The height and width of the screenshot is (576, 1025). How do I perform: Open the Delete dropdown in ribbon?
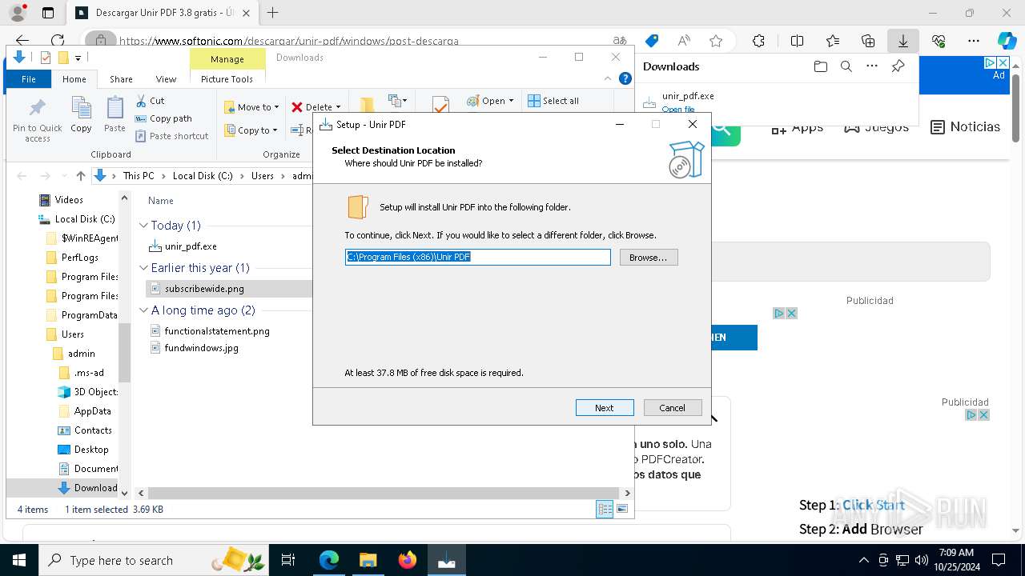tap(316, 107)
